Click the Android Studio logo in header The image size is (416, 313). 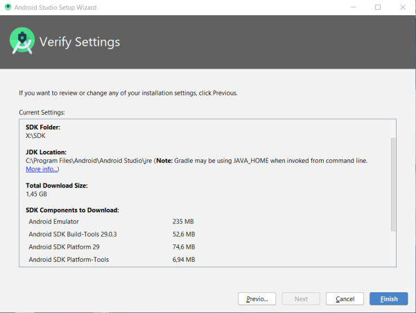tap(22, 42)
